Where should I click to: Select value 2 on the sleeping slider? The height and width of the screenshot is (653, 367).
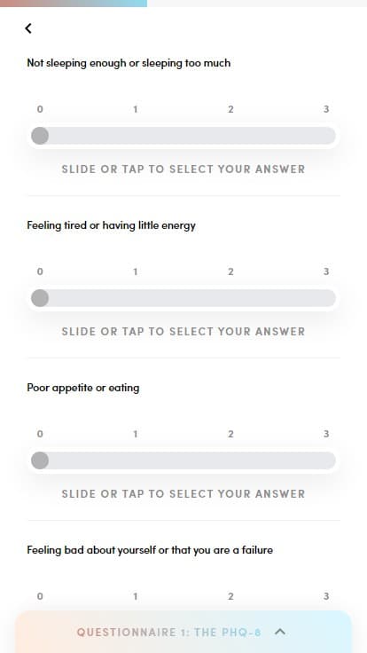coord(230,136)
